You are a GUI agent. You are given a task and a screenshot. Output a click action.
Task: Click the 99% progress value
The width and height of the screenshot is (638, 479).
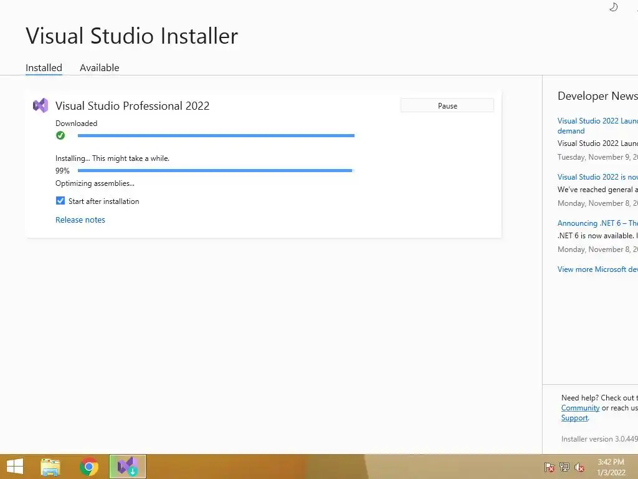click(63, 171)
